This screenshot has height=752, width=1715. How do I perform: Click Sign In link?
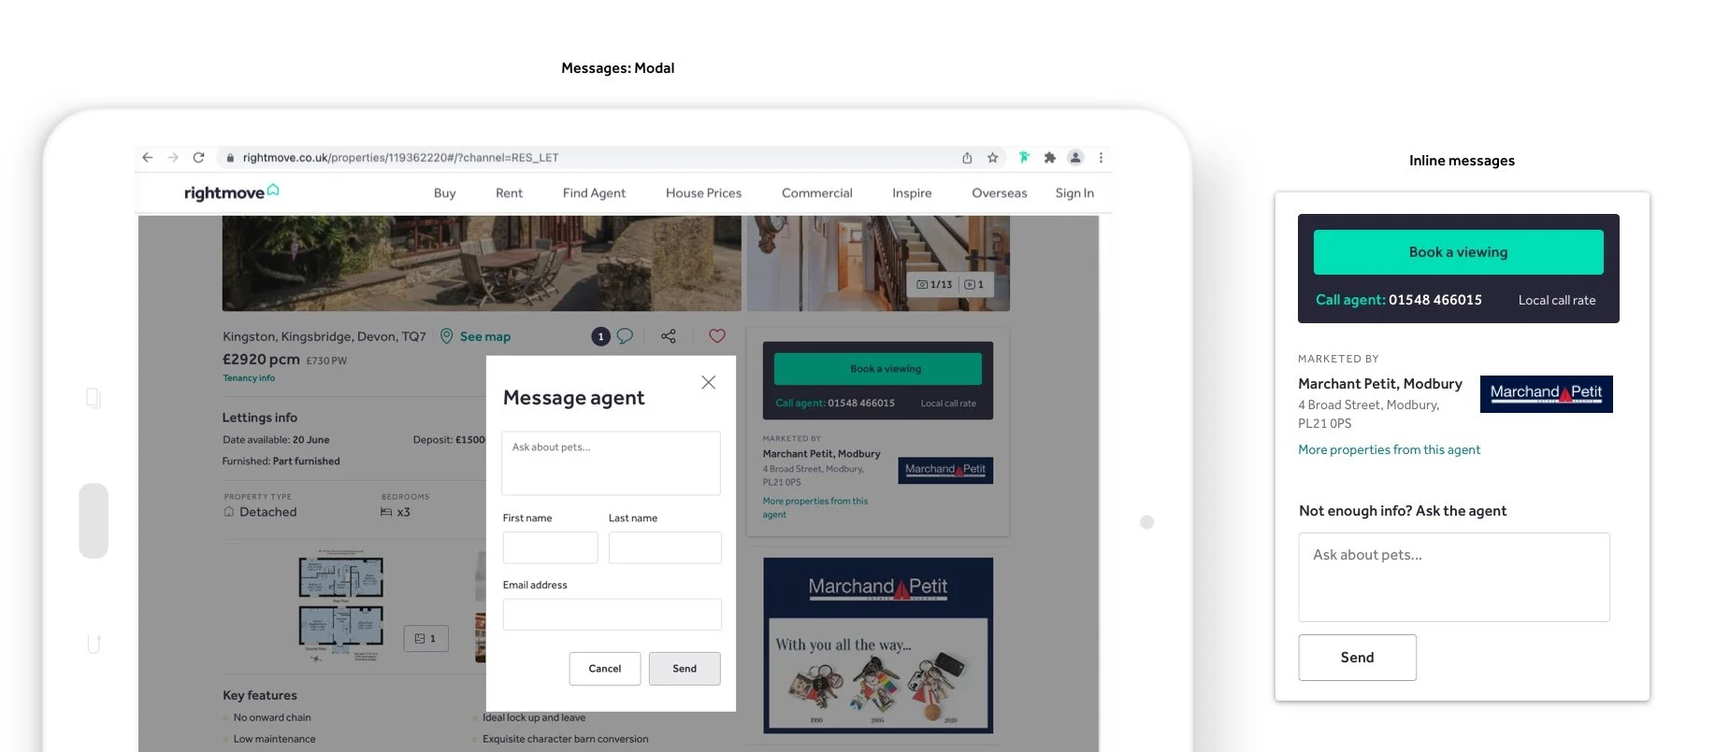(x=1074, y=193)
